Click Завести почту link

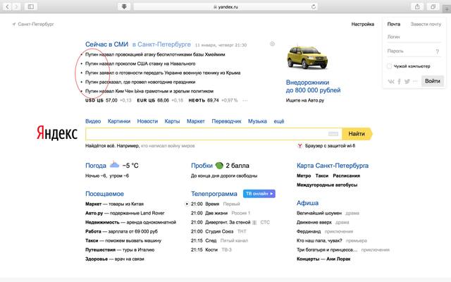pos(426,24)
